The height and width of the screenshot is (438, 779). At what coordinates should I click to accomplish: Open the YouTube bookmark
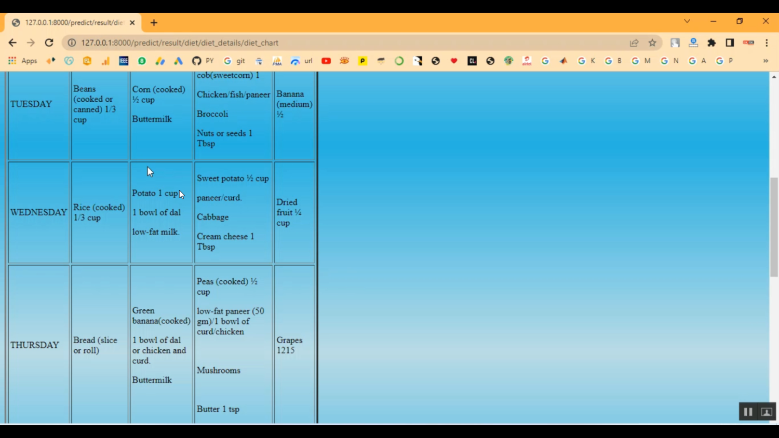(x=326, y=61)
